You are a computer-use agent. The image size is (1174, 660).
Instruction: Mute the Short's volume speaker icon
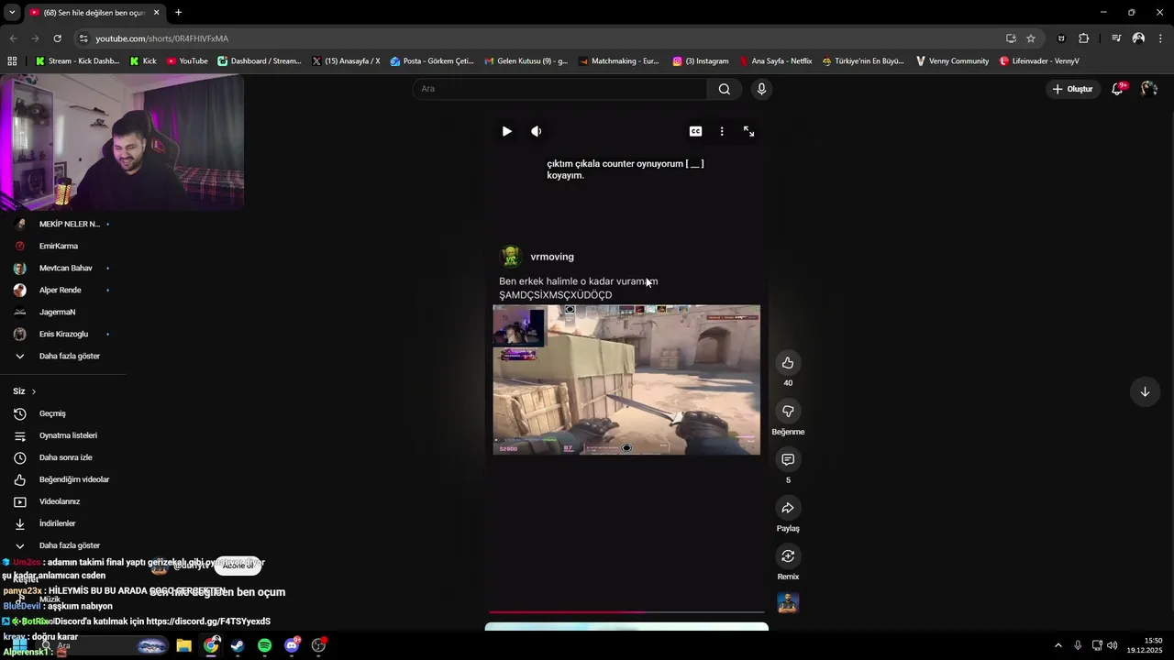click(x=537, y=131)
